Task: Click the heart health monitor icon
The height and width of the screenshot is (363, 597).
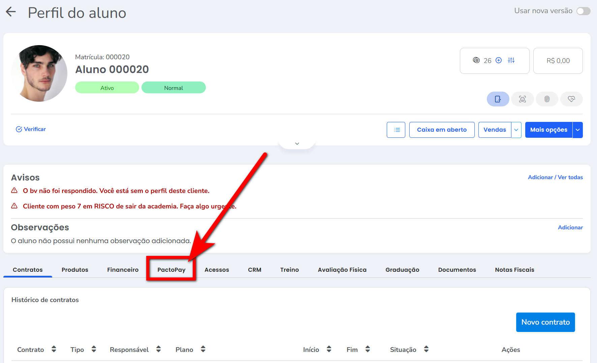Action: click(571, 99)
